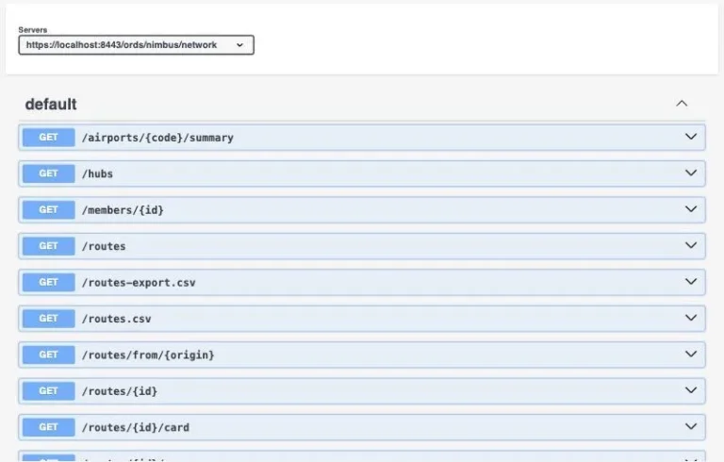Open the /routes/{id}/card path text
Screen dimensions: 724x462
[136, 427]
